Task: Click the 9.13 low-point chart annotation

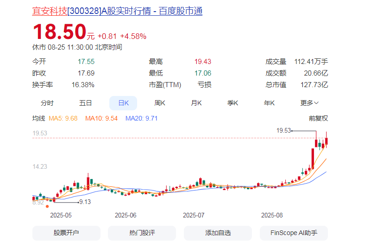Action: pyautogui.click(x=85, y=202)
